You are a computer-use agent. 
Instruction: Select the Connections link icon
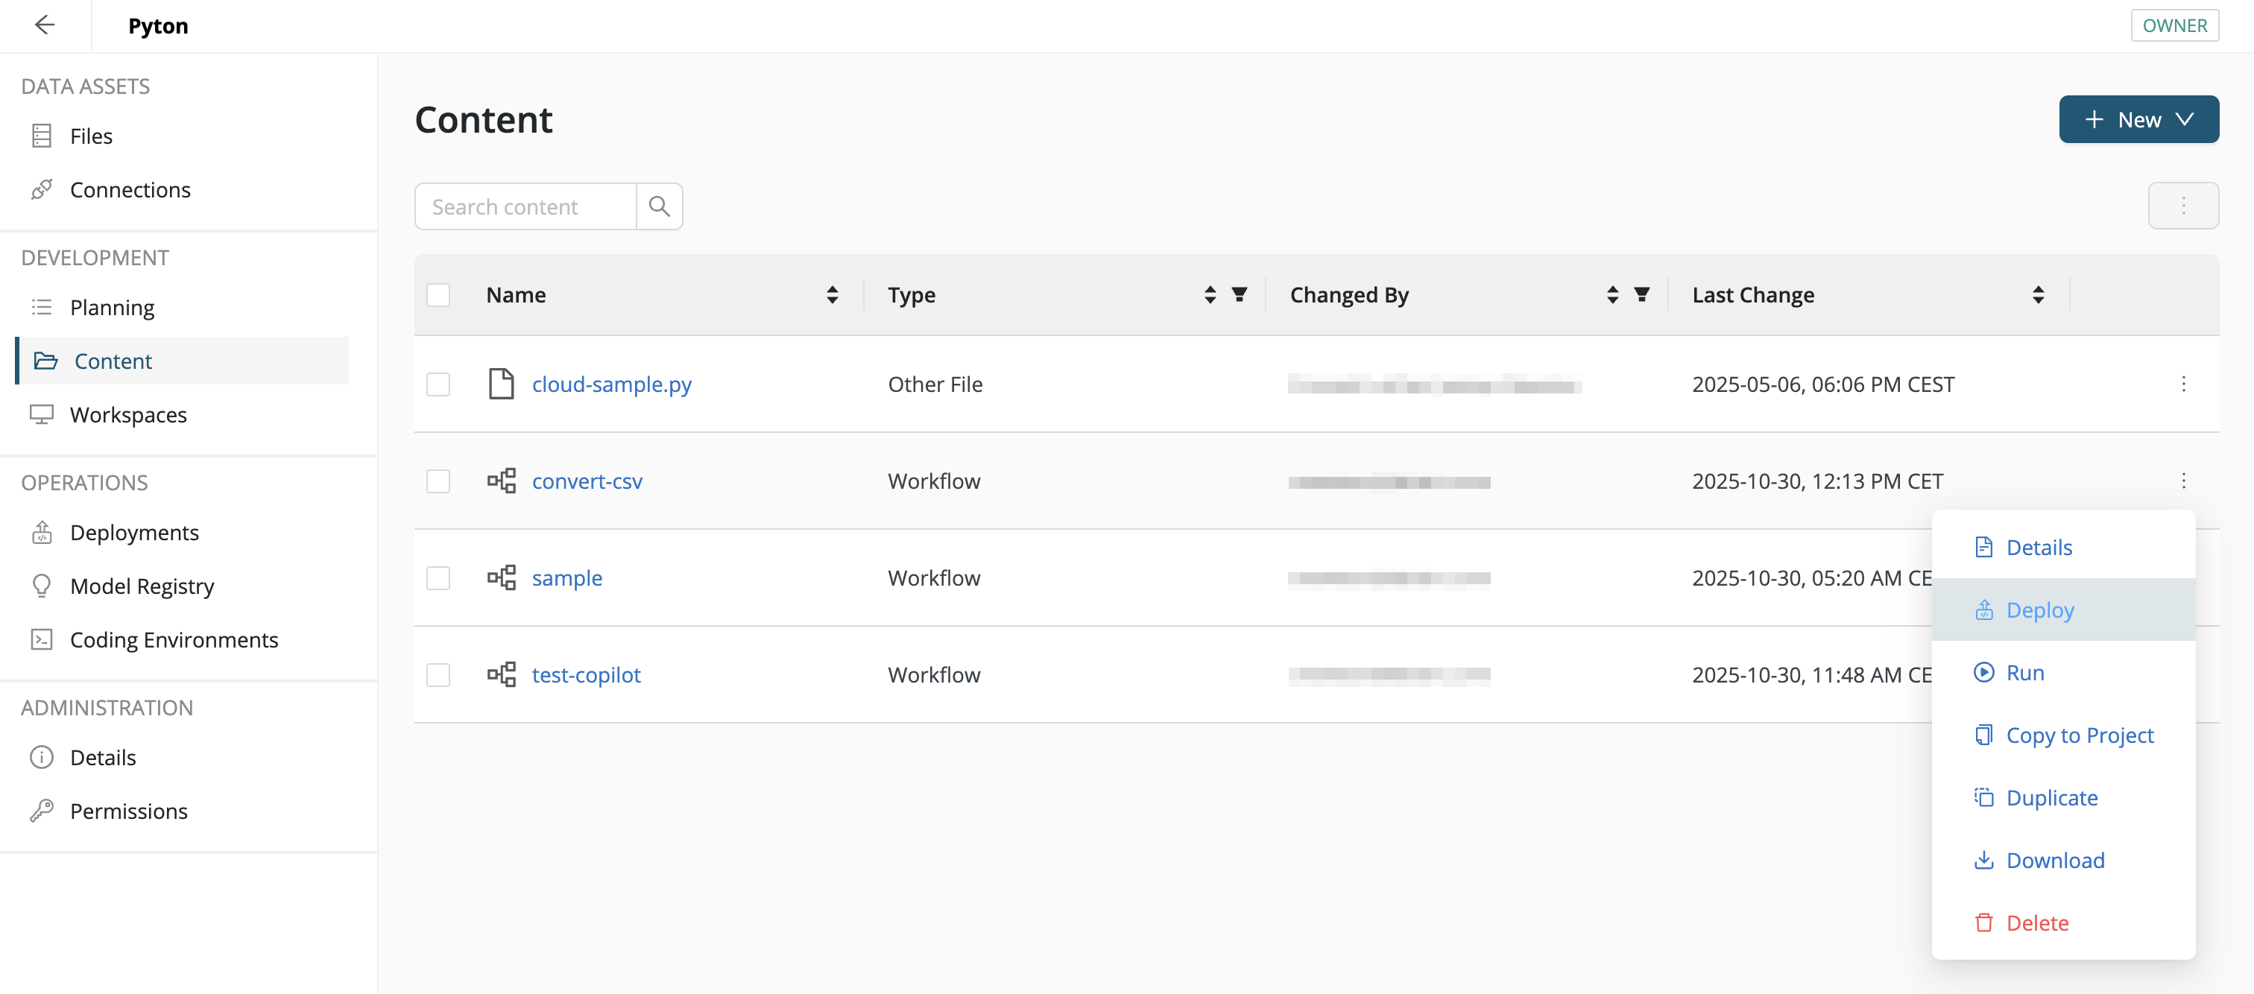[x=42, y=189]
